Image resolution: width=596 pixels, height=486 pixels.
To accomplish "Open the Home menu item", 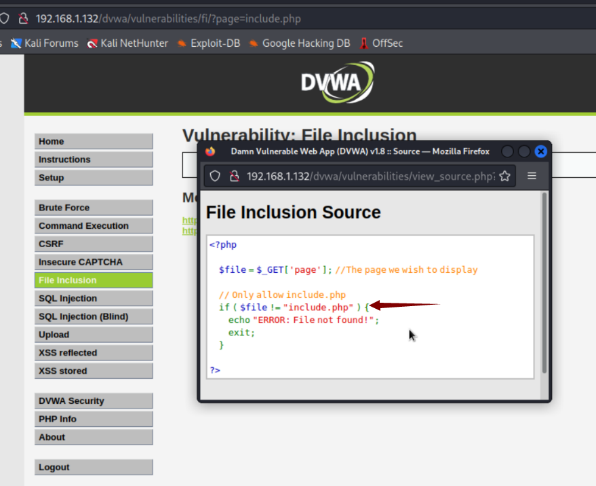I will (x=94, y=141).
